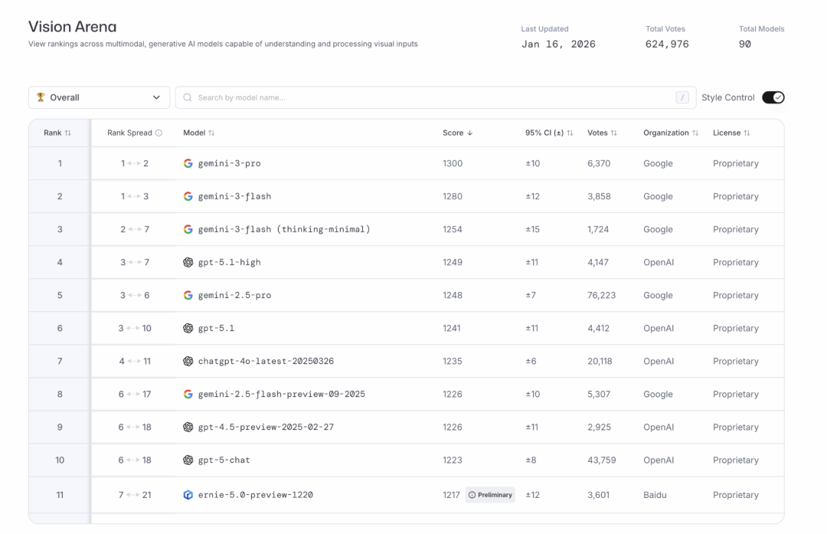This screenshot has width=827, height=534.
Task: Open the gemini-3-pro model name
Action: [x=230, y=164]
